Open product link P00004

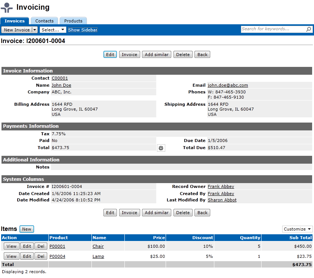tap(57, 256)
